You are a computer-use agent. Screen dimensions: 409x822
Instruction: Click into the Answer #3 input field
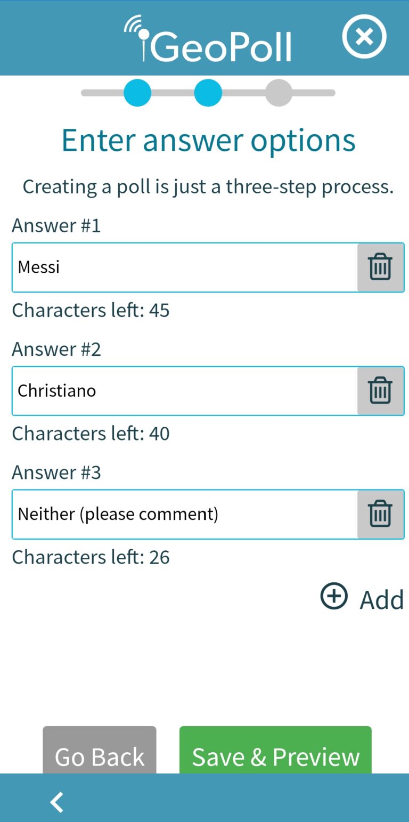184,514
